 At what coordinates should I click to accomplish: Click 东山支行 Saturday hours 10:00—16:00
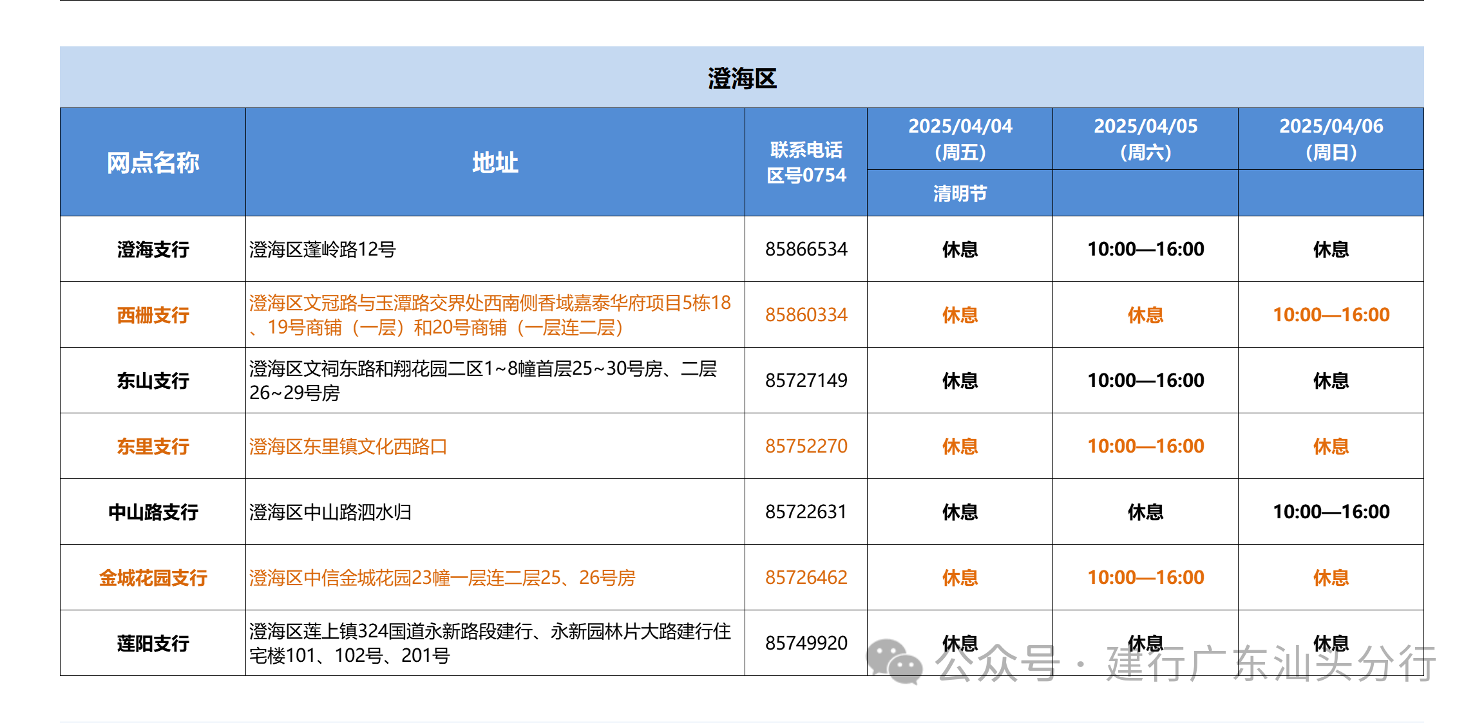[x=1145, y=380]
